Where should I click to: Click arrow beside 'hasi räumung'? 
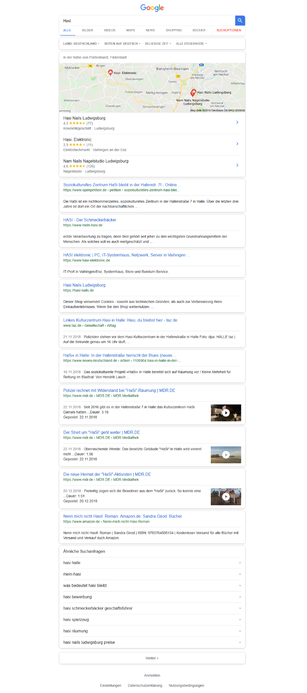coord(240,631)
